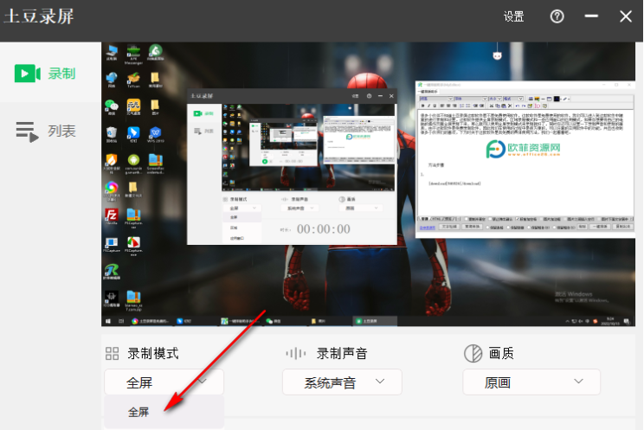Click the circular quality icon beside 画质
The width and height of the screenshot is (644, 430).
[473, 354]
